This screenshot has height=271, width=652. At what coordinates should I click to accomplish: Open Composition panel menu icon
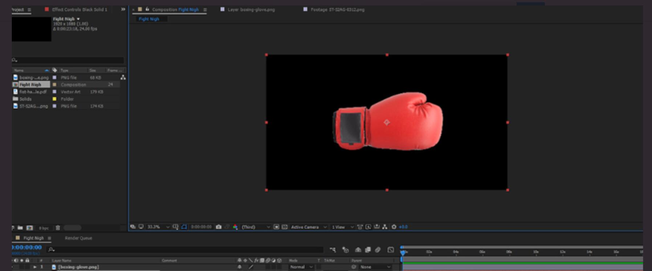[x=205, y=10]
